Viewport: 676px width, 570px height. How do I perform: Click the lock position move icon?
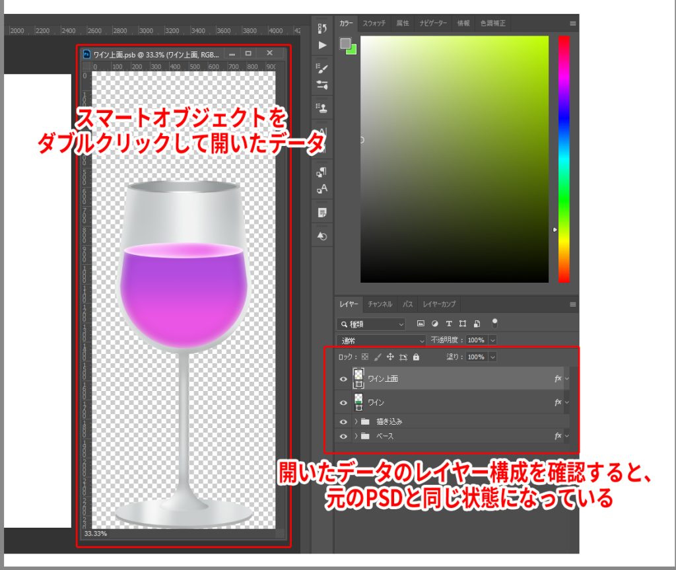(x=390, y=357)
